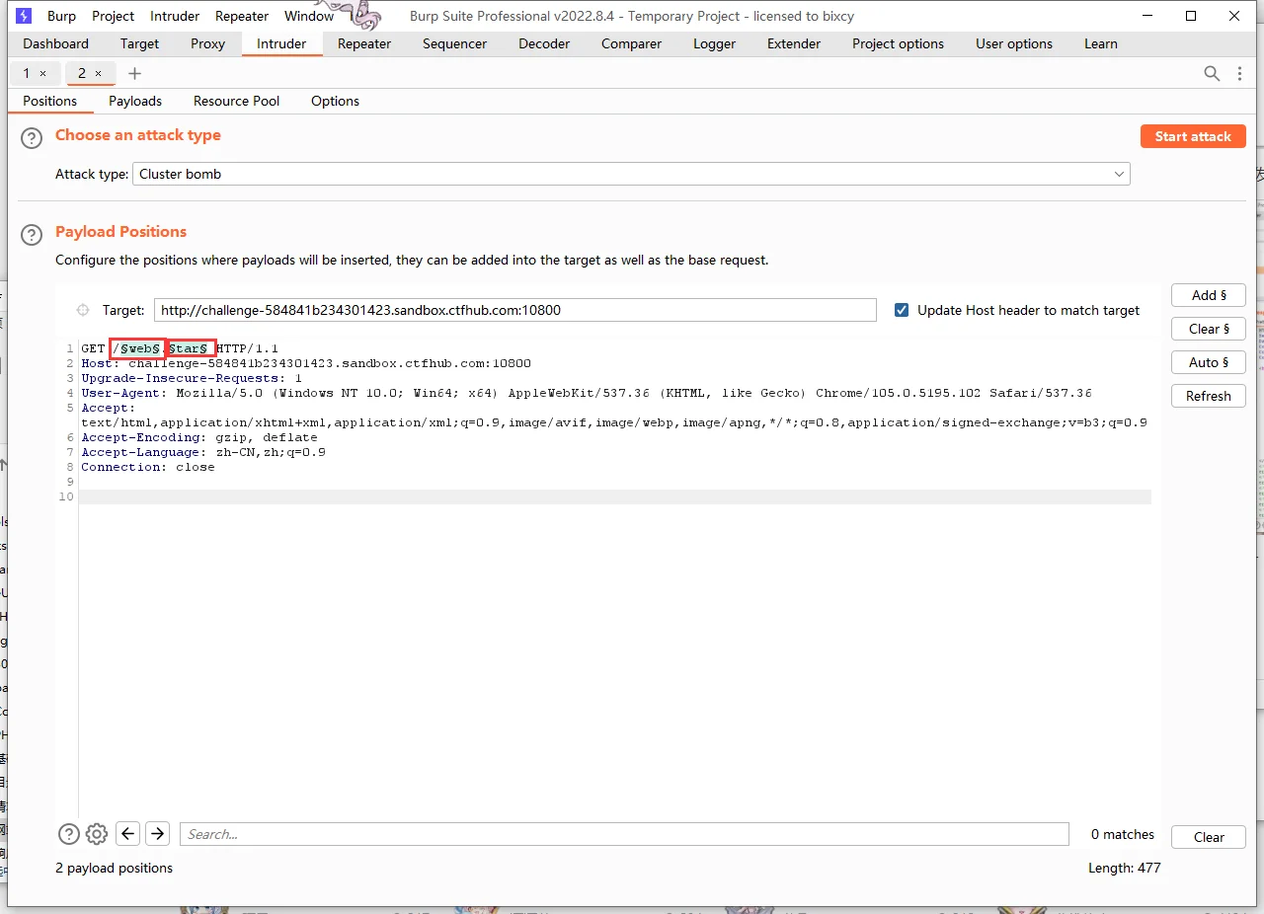1264x914 pixels.
Task: Go to previous search match arrow
Action: pos(127,834)
